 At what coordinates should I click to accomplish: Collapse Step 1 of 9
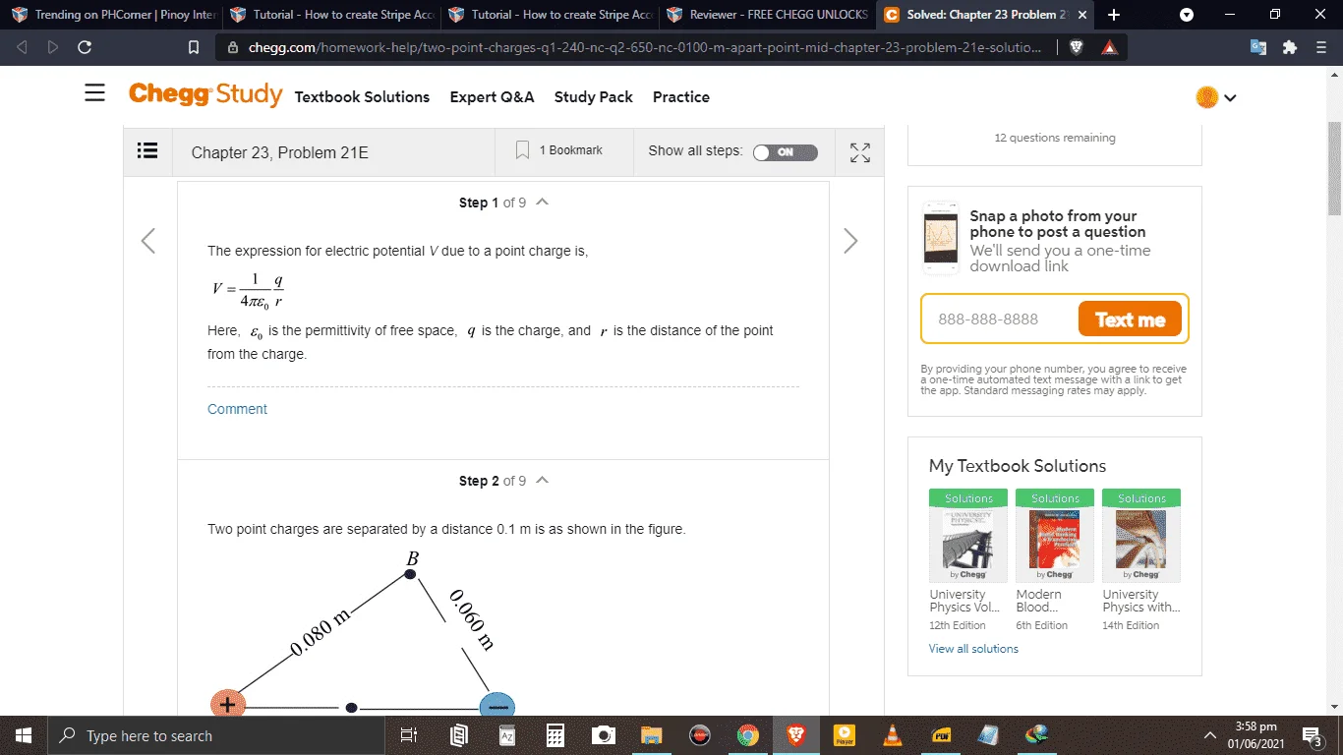point(542,202)
